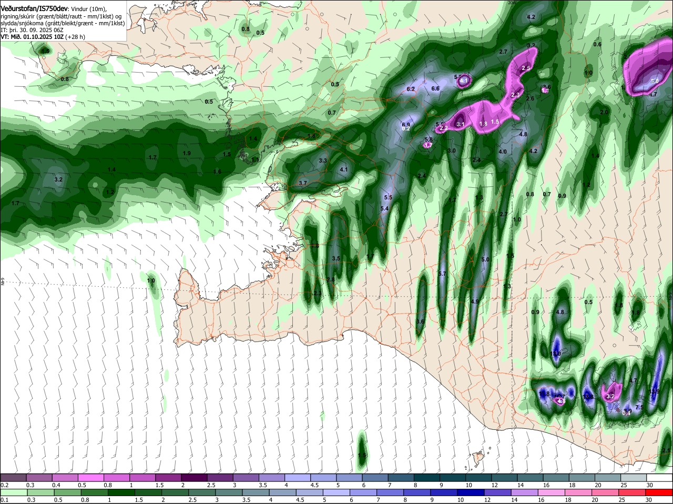
Task: Click the init time line 'IT: þri. 30. 09. 2025 06Z'
Action: [x=33, y=30]
